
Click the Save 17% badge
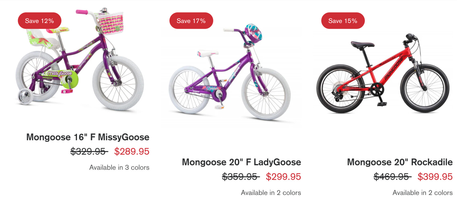click(x=191, y=21)
